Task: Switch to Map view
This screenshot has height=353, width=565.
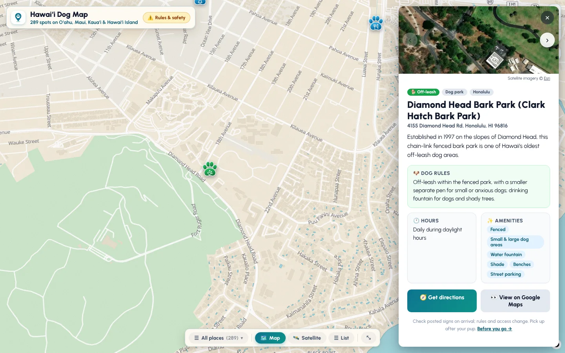Action: coord(270,338)
